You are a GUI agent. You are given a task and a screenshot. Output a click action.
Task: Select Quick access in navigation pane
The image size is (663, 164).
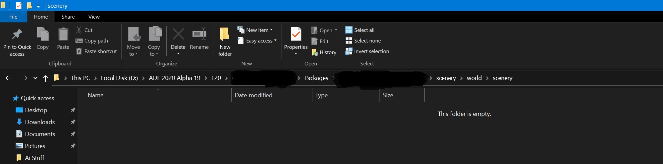[33, 98]
